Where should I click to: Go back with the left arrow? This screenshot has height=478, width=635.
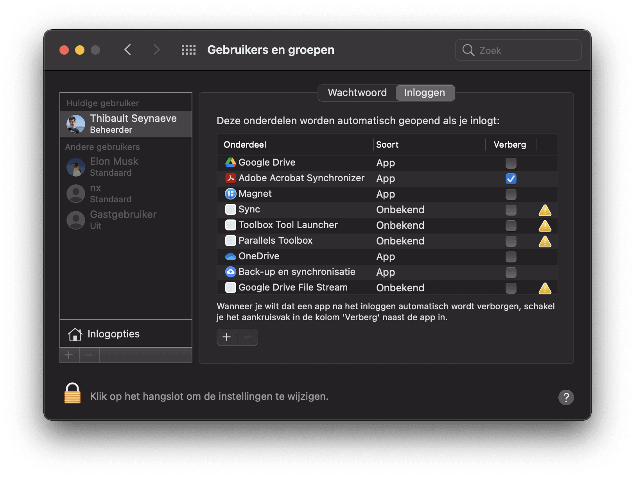click(128, 50)
